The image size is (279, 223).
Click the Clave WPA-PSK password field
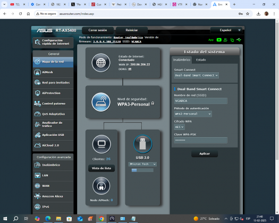coord(200,140)
